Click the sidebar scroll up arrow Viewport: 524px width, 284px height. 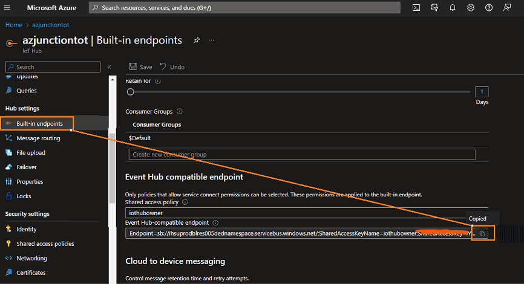[113, 80]
